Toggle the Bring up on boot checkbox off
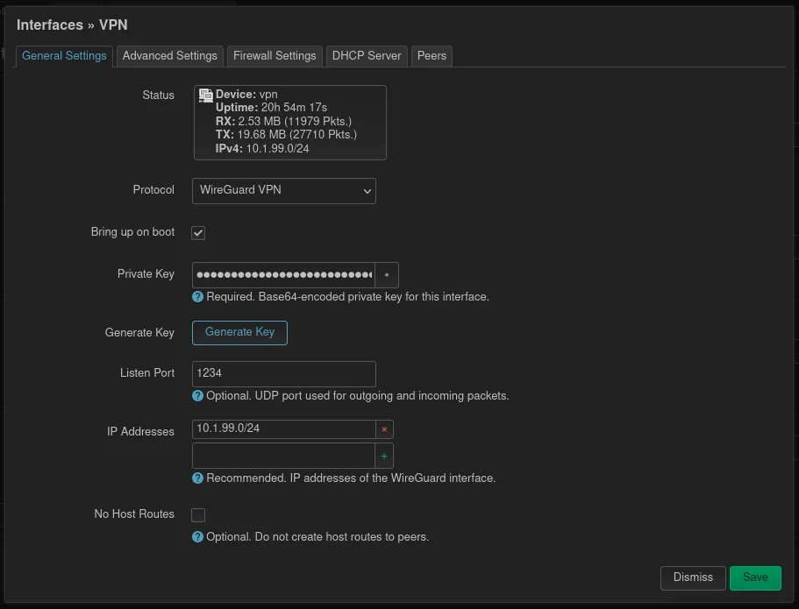The width and height of the screenshot is (799, 609). click(x=197, y=232)
